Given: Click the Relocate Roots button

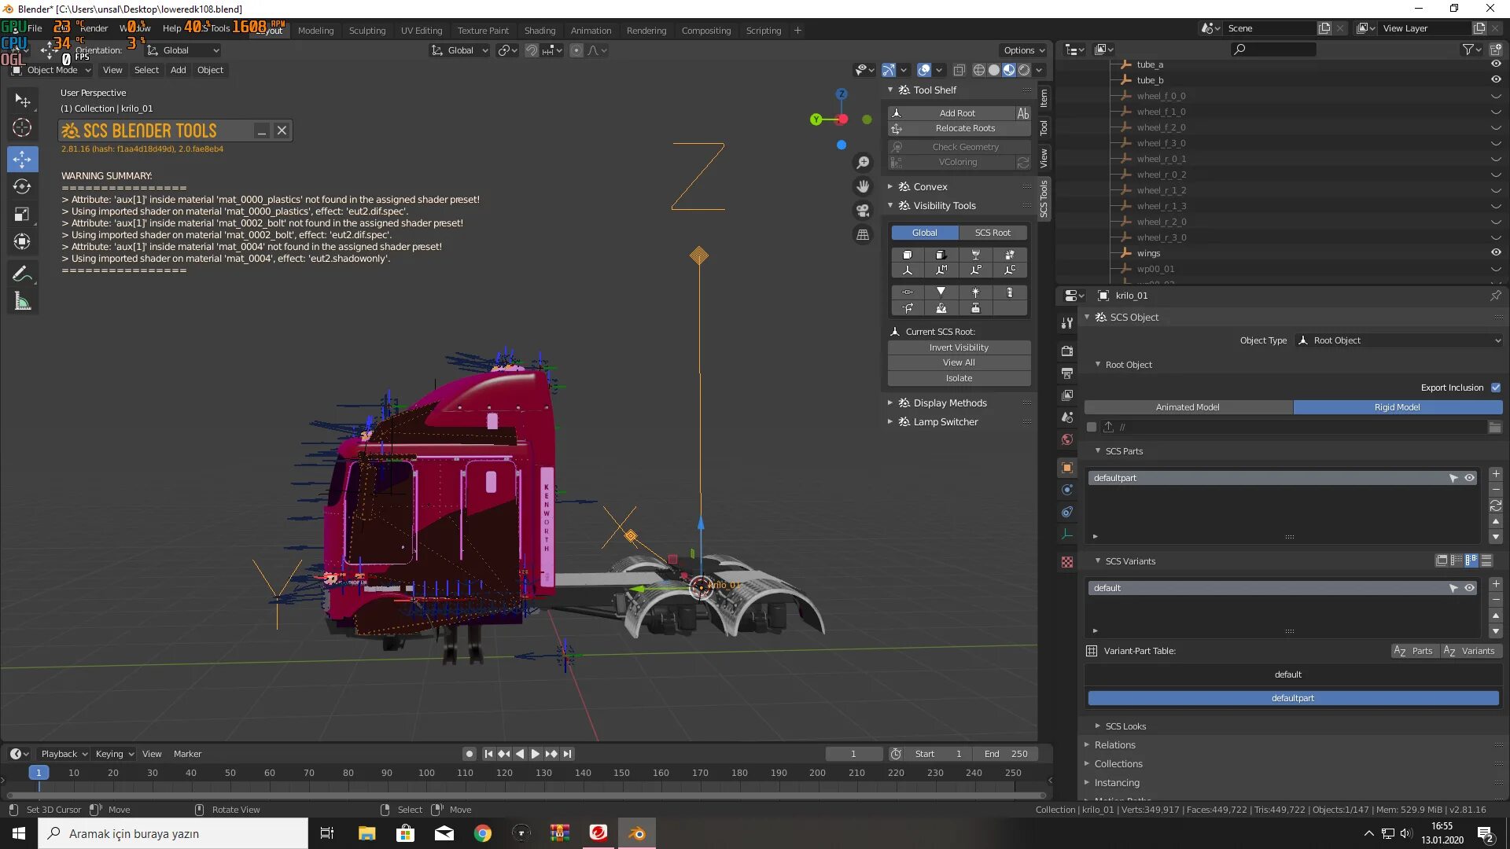Looking at the screenshot, I should tap(964, 128).
